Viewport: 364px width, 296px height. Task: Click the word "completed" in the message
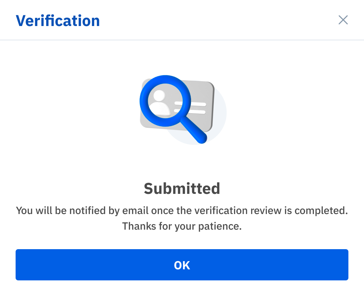(319, 211)
